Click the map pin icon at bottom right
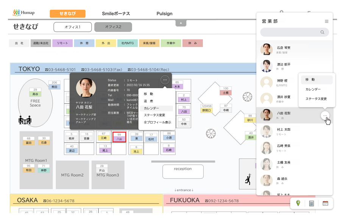 (298, 203)
